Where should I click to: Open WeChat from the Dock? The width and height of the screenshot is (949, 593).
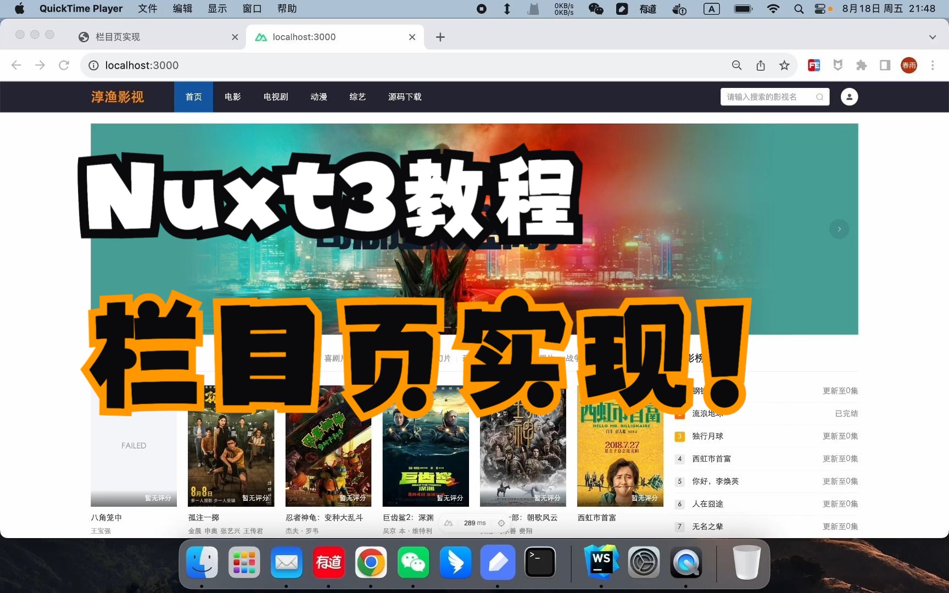point(413,563)
